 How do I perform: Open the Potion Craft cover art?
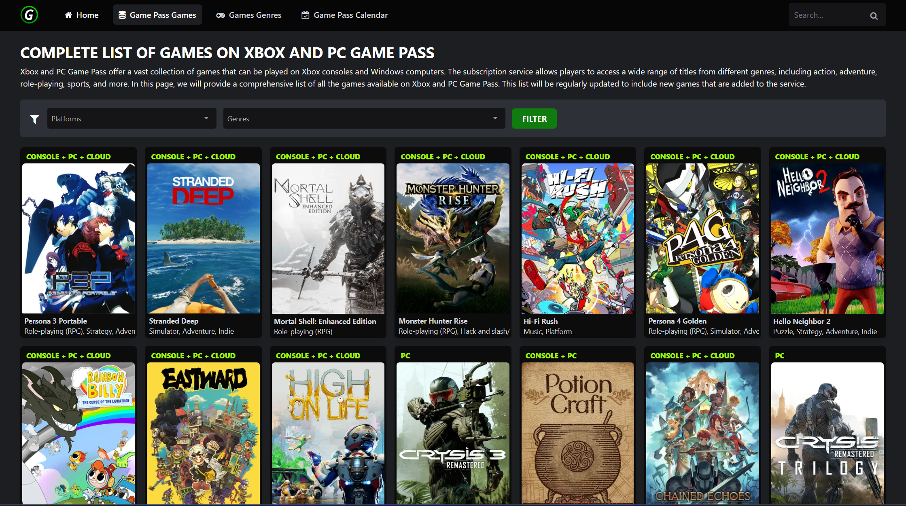tap(578, 433)
